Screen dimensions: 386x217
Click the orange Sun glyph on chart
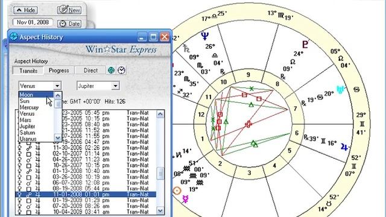tap(177, 190)
